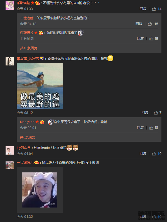Expand the 共10条回复 thread
167x222 pixels.
click(29, 48)
